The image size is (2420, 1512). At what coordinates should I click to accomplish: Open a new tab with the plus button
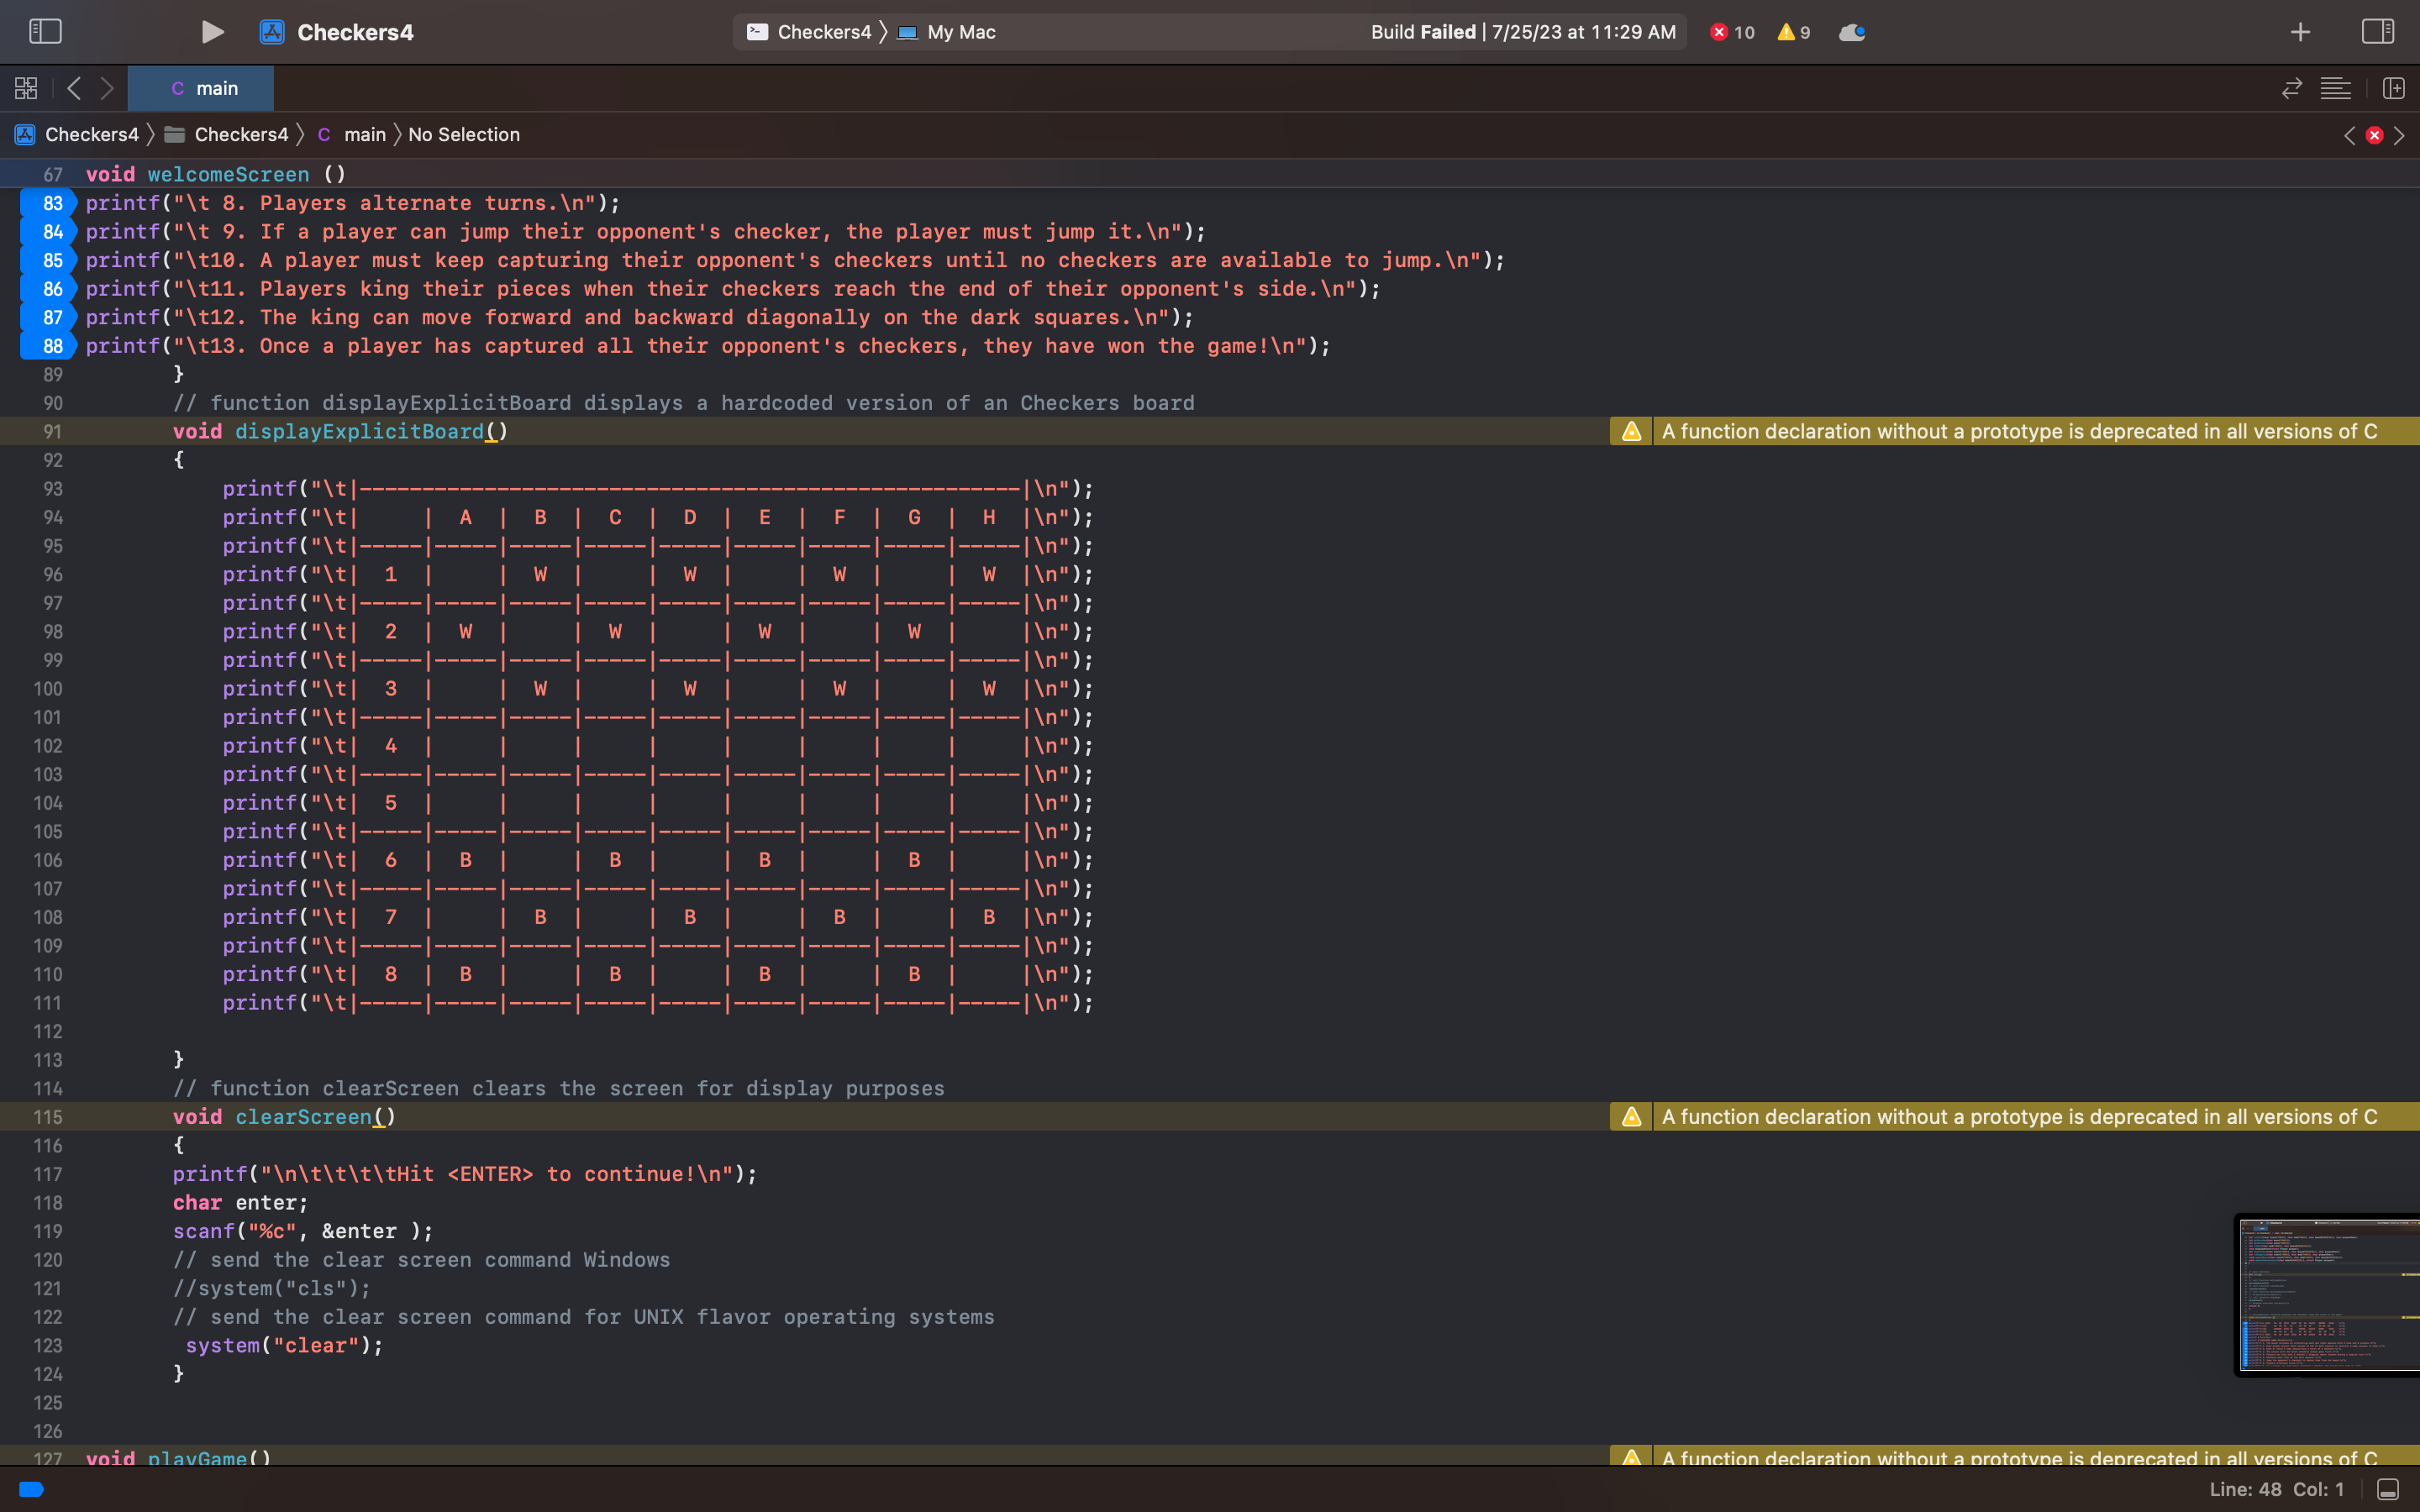(x=2299, y=31)
